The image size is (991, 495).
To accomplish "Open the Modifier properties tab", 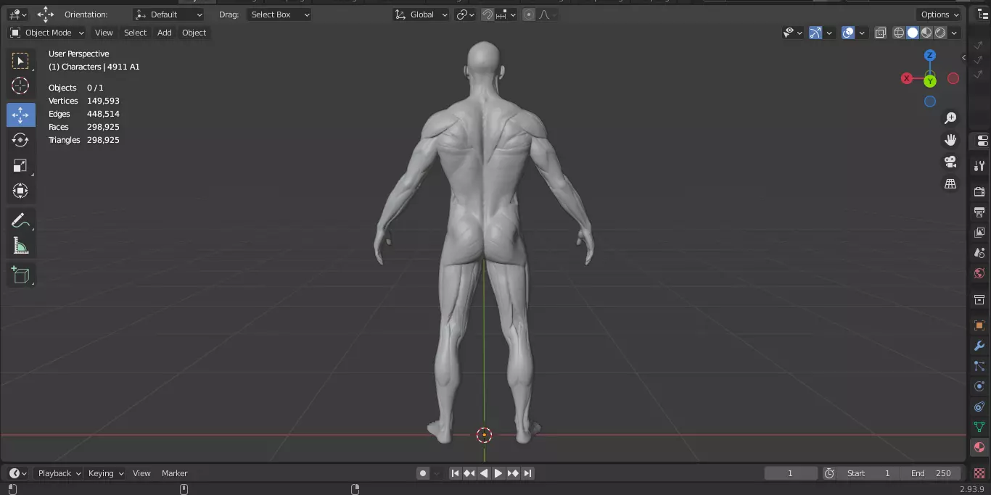I will 979,346.
